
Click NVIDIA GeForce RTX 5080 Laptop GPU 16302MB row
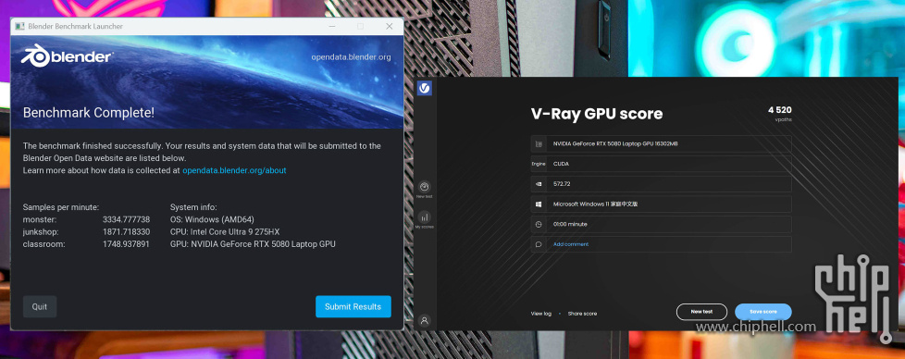[x=662, y=143]
